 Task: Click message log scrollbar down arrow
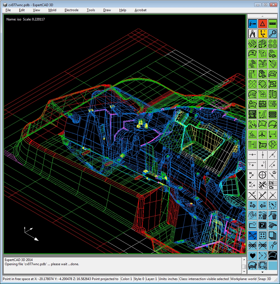[244, 272]
